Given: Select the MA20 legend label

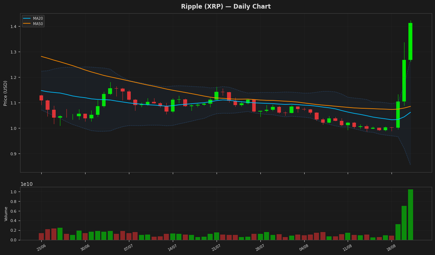Looking at the screenshot, I should click(x=38, y=18).
